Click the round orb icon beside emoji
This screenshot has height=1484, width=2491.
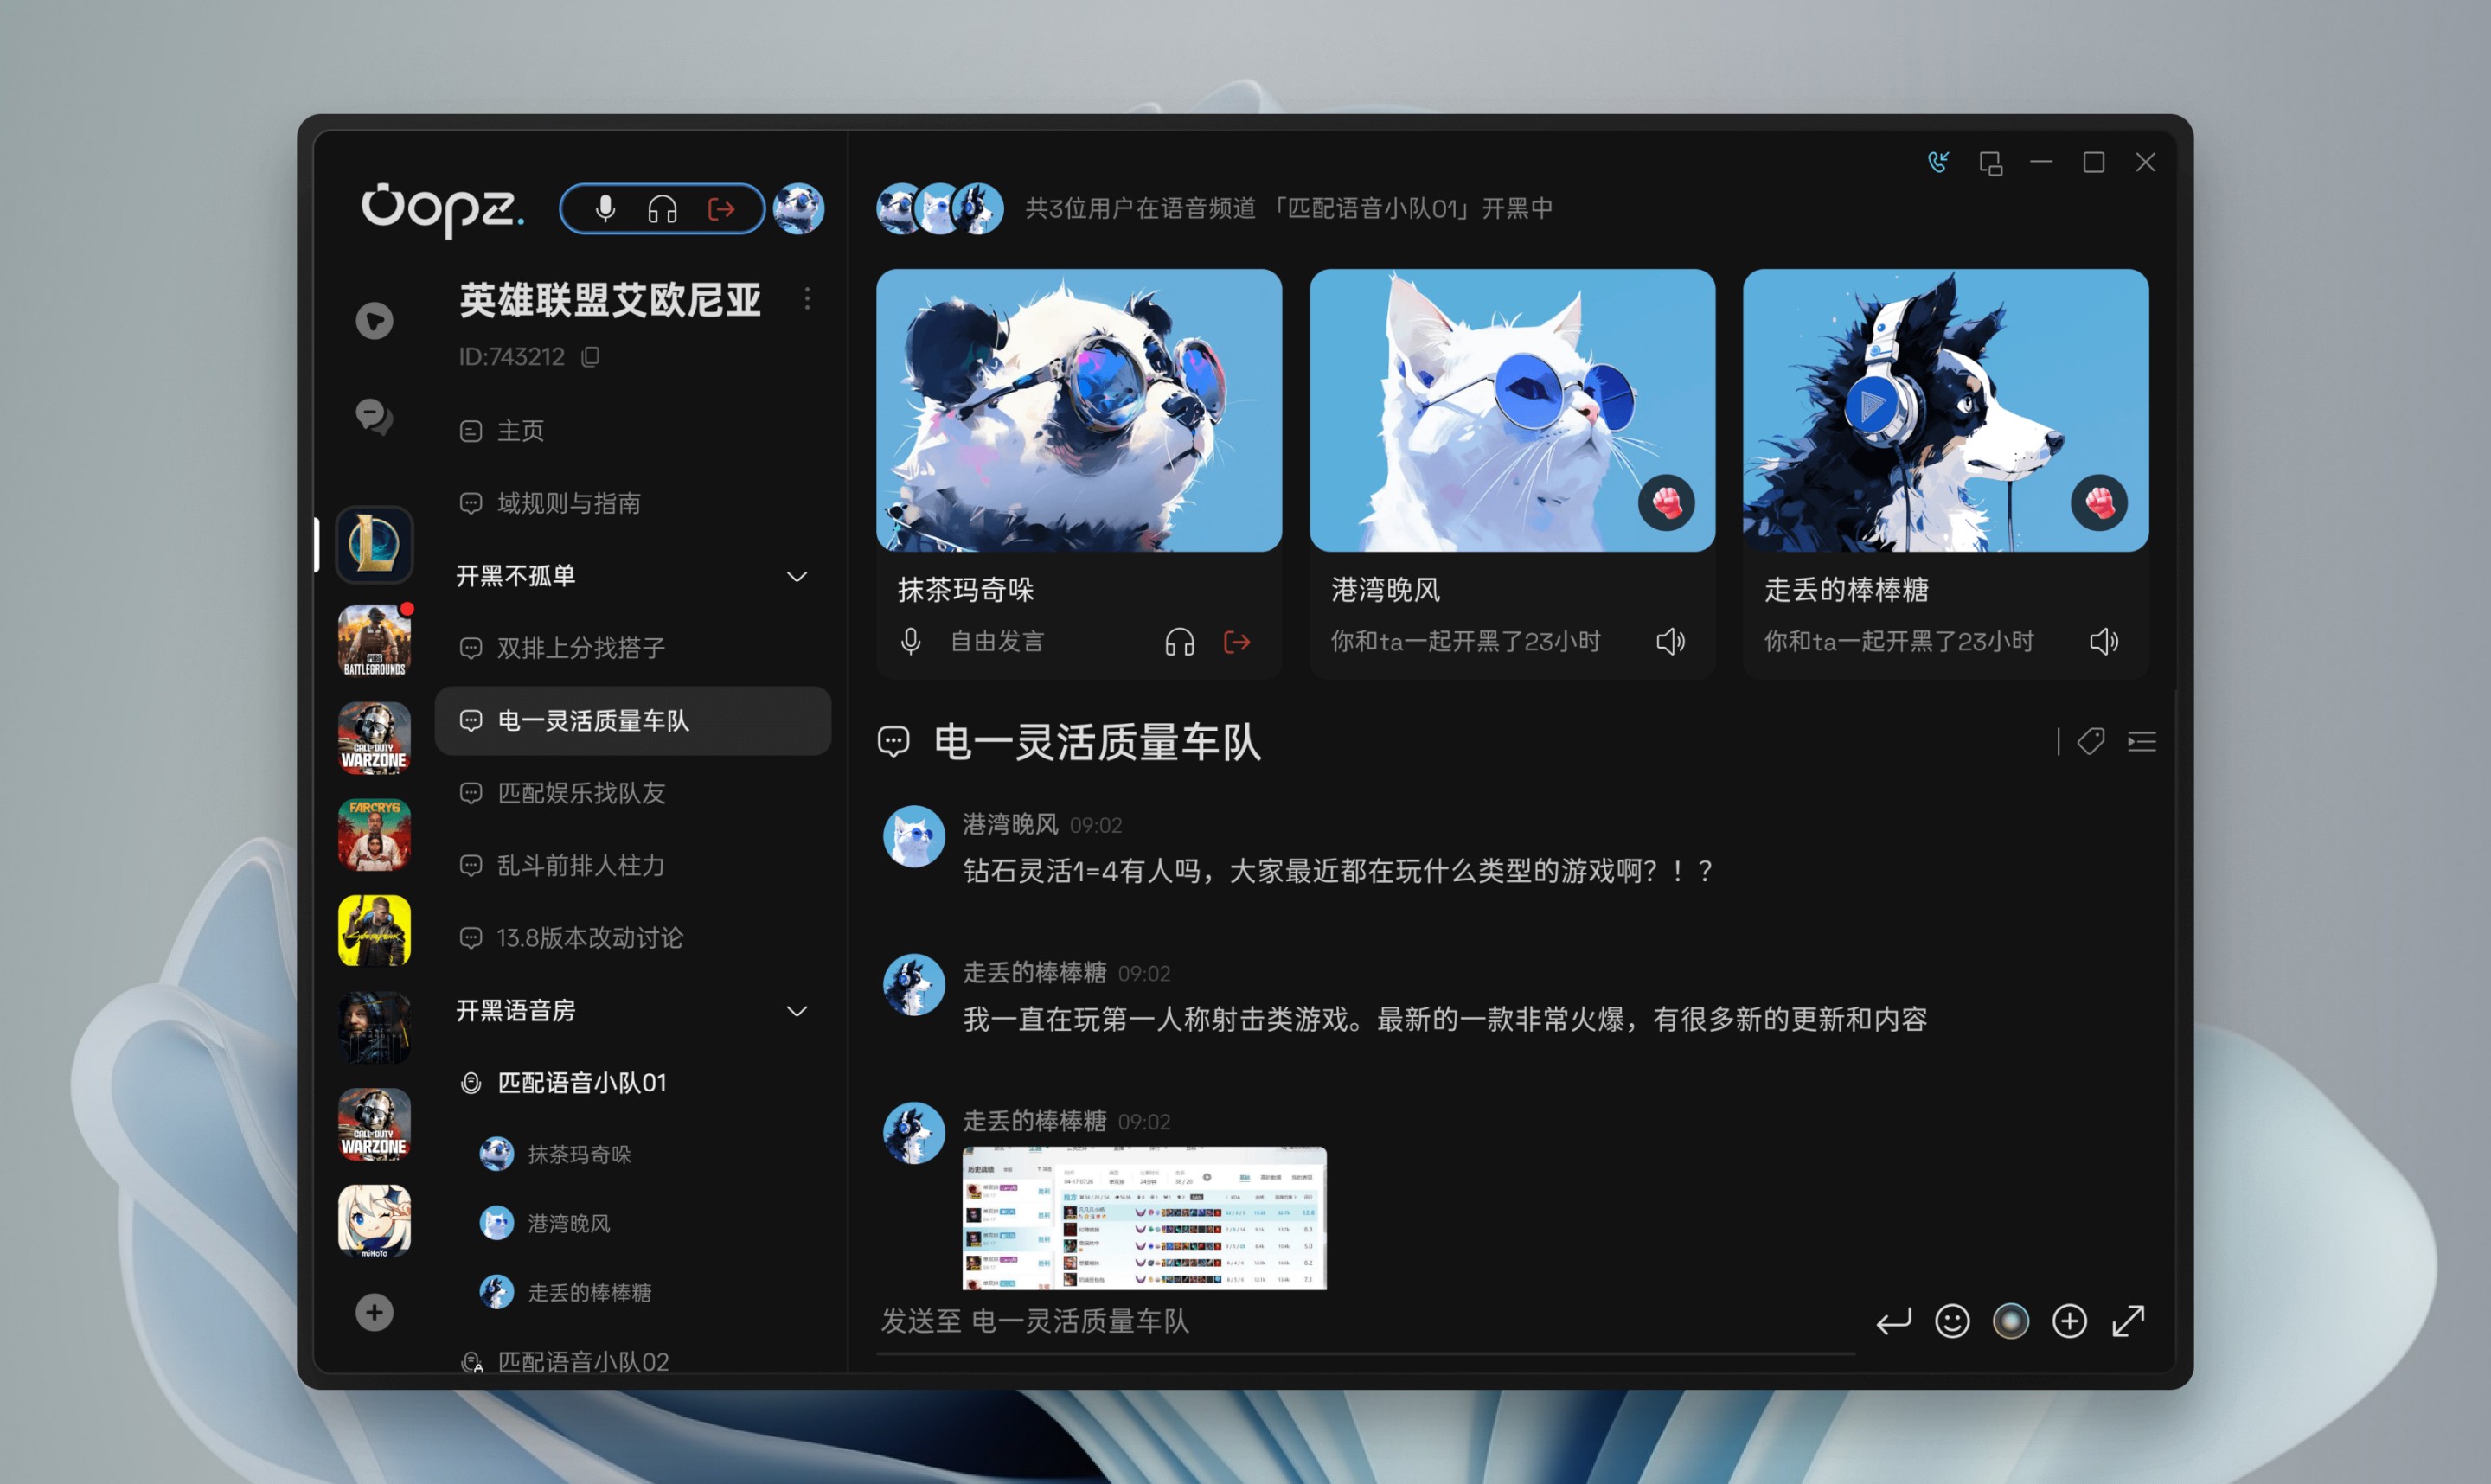[2010, 1321]
